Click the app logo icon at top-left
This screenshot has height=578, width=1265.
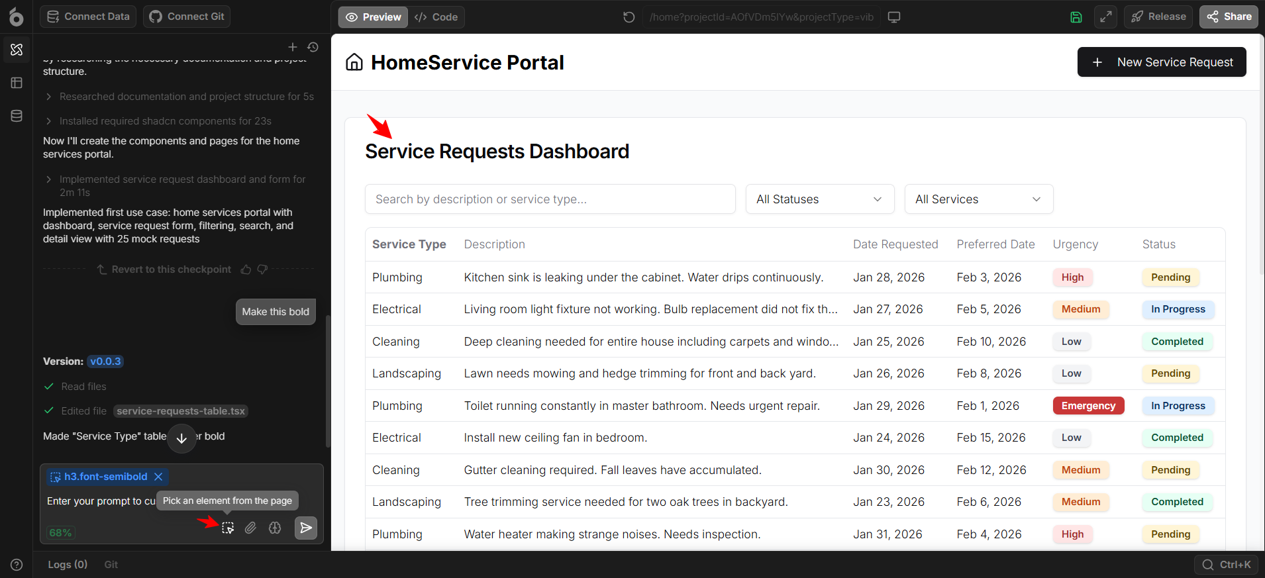pyautogui.click(x=16, y=17)
